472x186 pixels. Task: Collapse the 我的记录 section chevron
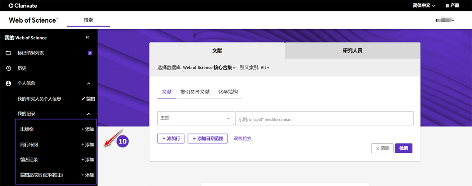[x=89, y=114]
